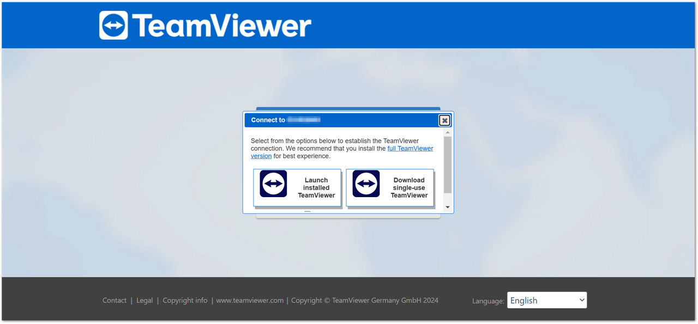Click the chevron arrow of the Language selector
The image size is (698, 324).
tap(582, 300)
